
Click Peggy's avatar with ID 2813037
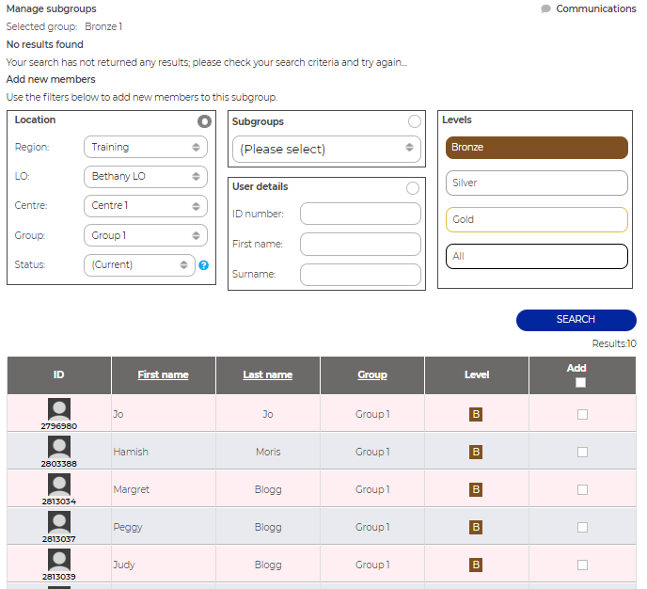[x=59, y=522]
